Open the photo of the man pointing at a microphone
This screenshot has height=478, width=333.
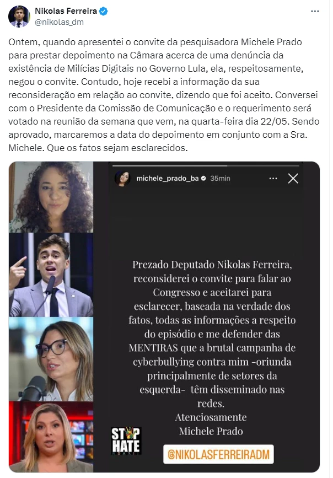coord(51,275)
